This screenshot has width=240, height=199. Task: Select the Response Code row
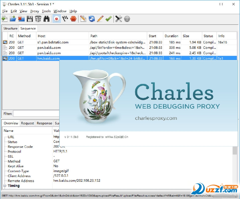click(20, 147)
